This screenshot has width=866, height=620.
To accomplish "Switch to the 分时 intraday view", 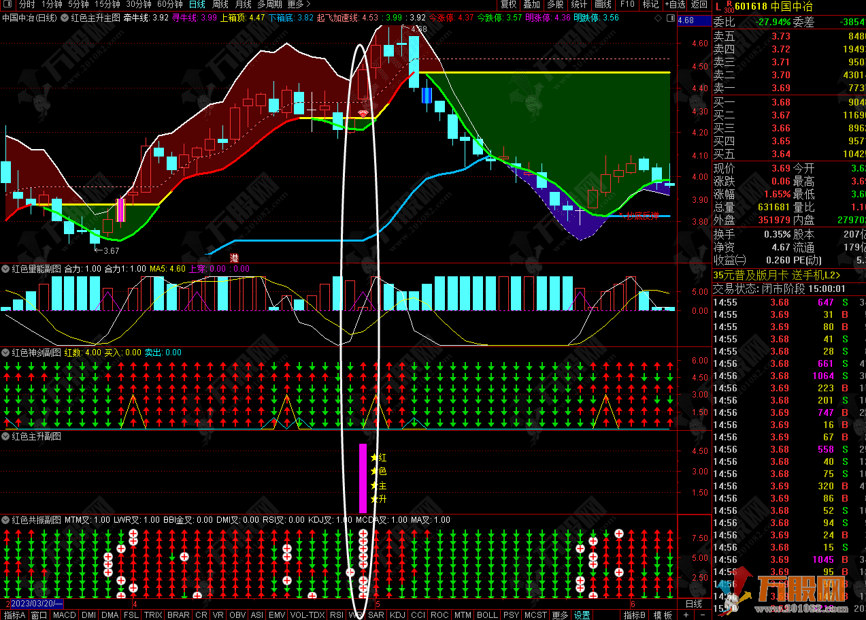I will coord(27,4).
